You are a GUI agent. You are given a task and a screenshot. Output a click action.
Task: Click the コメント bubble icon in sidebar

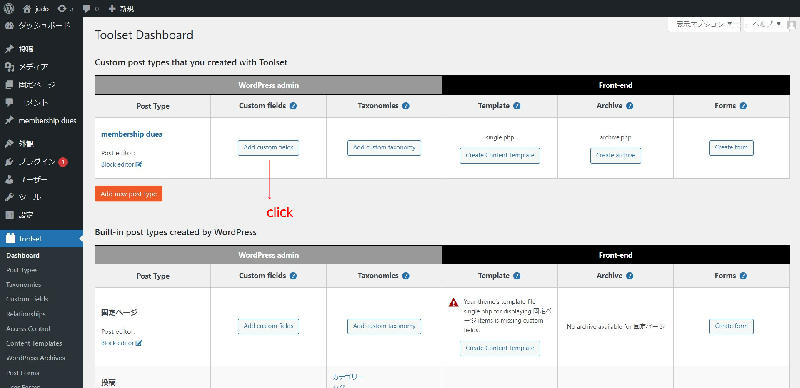click(x=10, y=102)
